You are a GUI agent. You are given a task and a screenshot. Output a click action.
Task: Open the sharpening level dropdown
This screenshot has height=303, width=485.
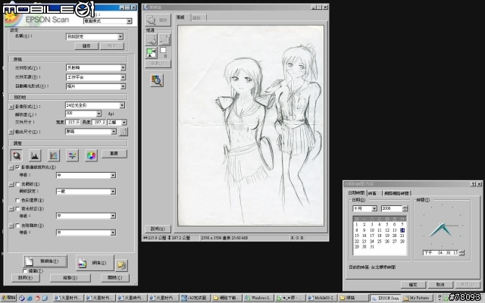pyautogui.click(x=86, y=175)
